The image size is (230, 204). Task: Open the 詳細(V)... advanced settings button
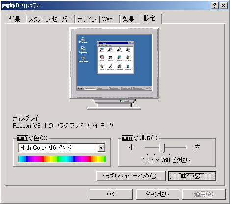click(192, 176)
